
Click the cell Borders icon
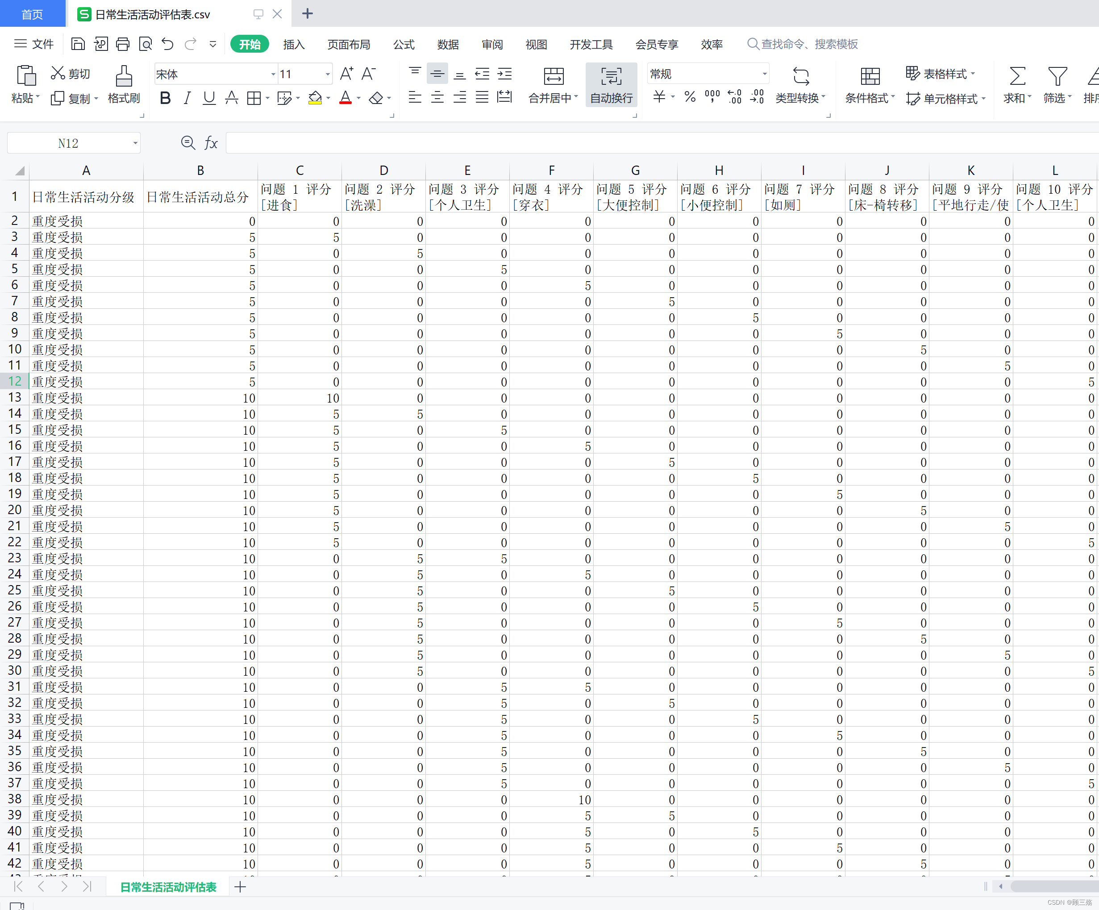pyautogui.click(x=254, y=98)
